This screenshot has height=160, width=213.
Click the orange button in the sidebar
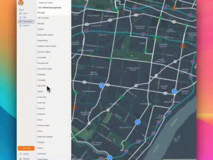click(26, 148)
